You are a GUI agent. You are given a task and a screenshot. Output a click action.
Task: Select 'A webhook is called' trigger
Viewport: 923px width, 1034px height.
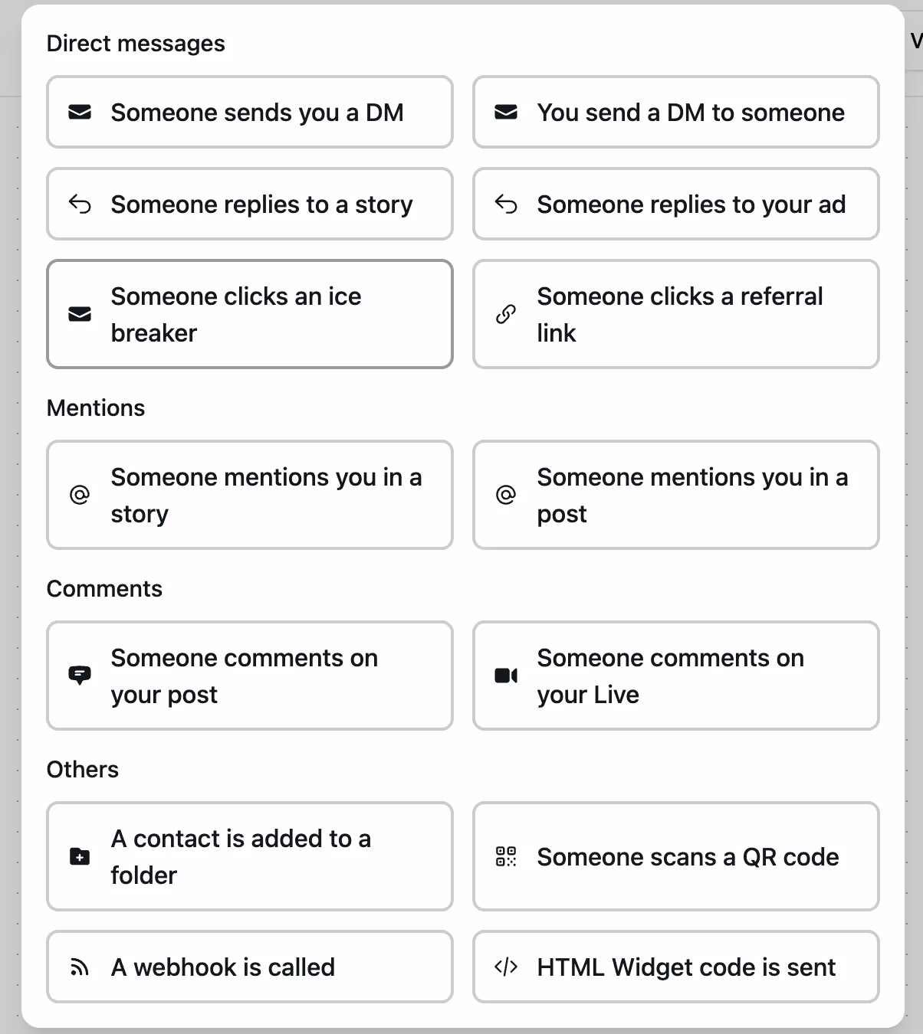tap(250, 967)
